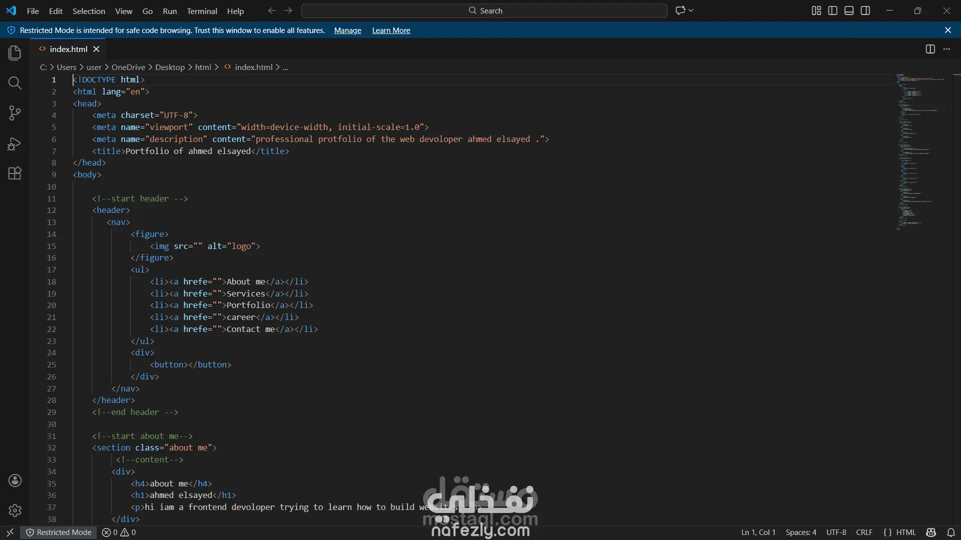Click the notifications bell in status bar
Viewport: 961px width, 540px height.
[x=951, y=532]
